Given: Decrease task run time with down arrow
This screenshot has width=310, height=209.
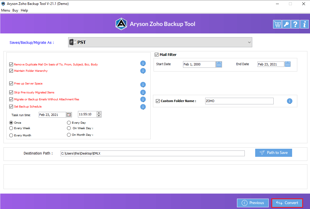Looking at the screenshot, I should [x=99, y=116].
